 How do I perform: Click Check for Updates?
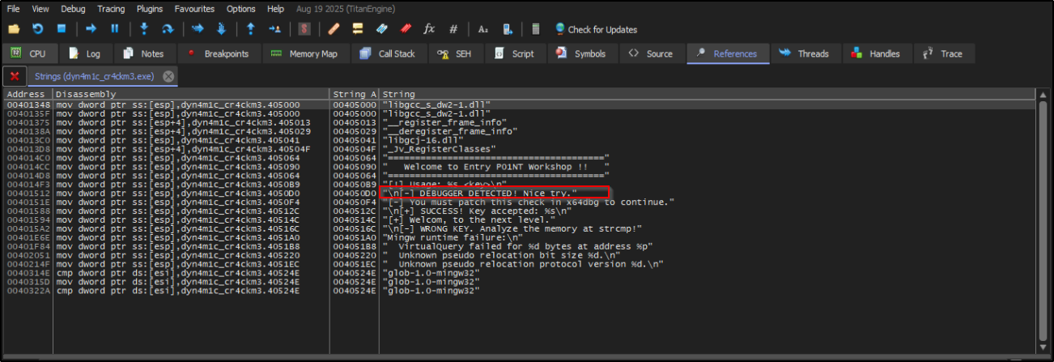(595, 29)
